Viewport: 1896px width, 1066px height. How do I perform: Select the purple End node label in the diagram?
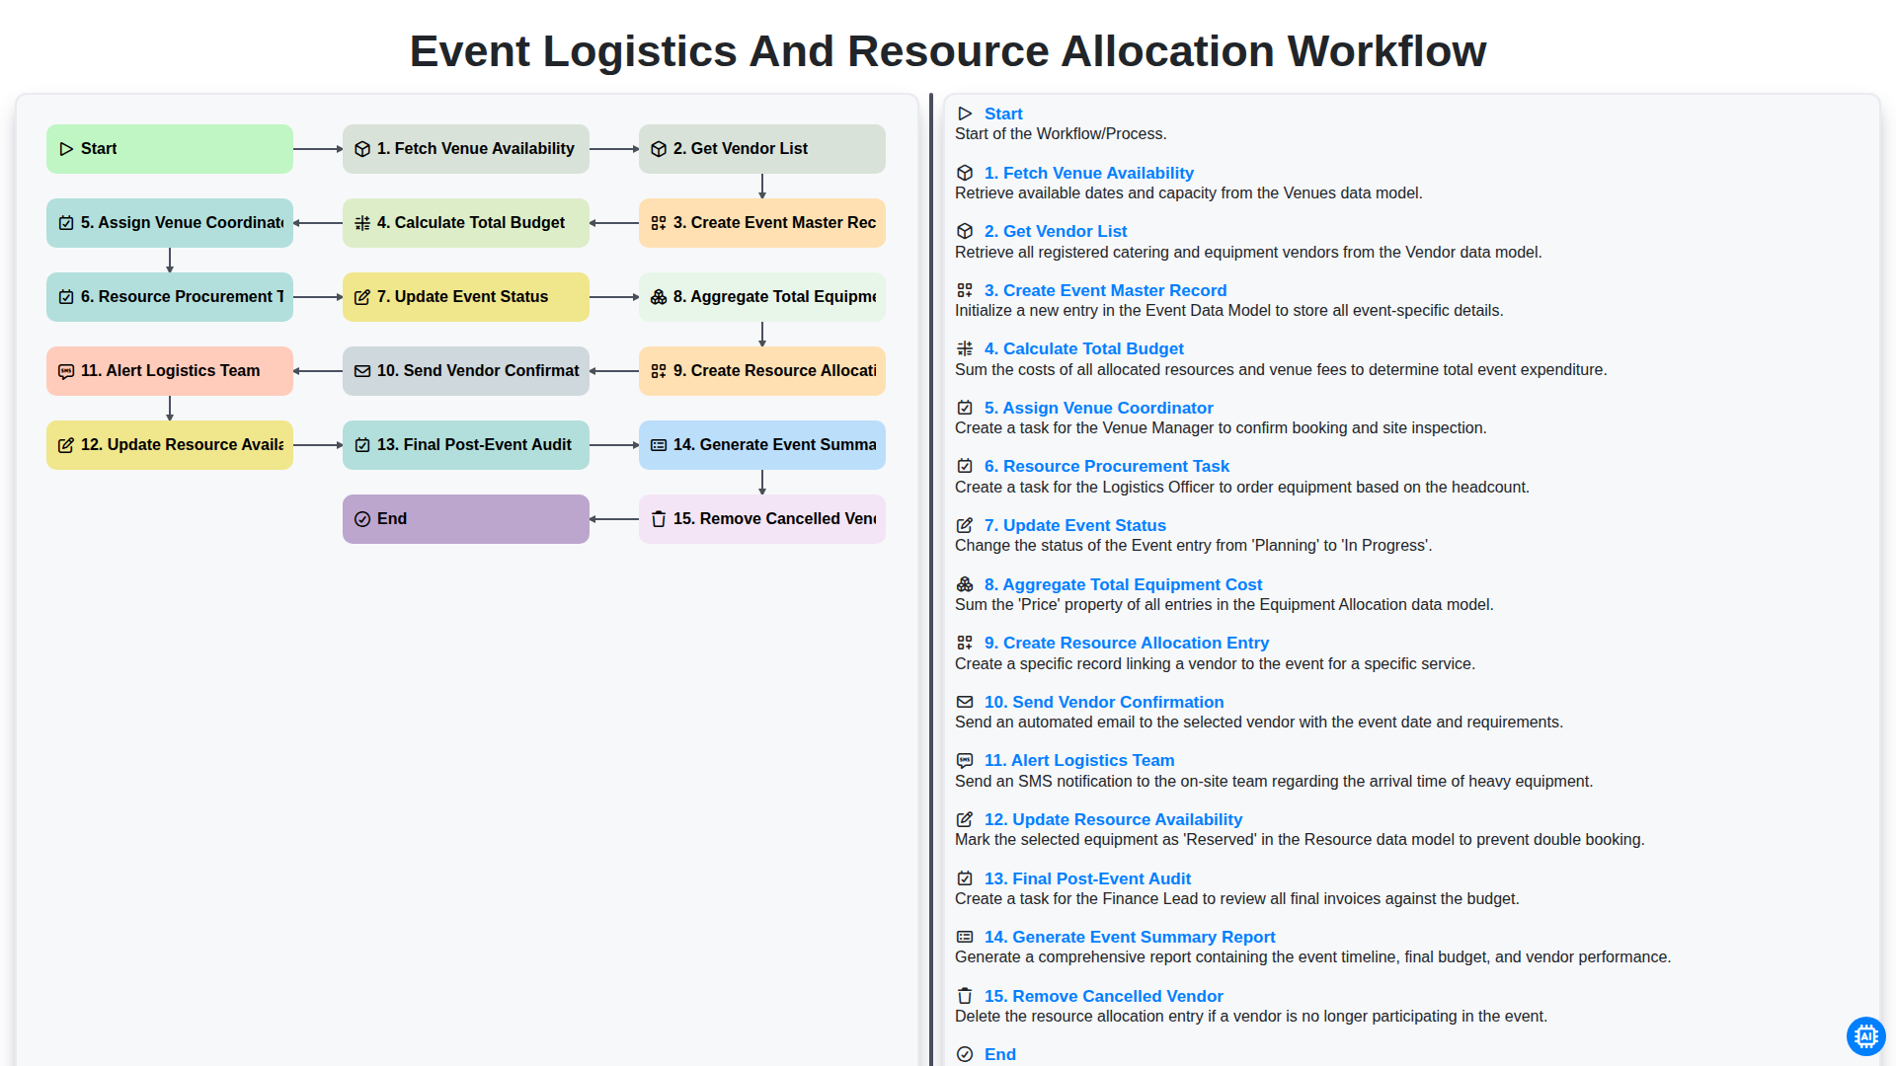pos(392,519)
